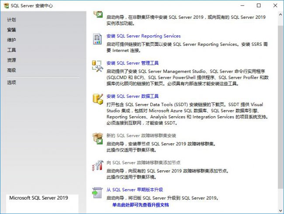Maximize the SQL Server 安装中心 window
The height and width of the screenshot is (214, 284).
click(259, 6)
